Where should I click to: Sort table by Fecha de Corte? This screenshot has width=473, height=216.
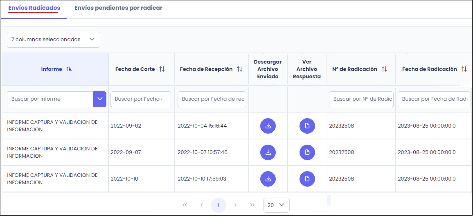click(x=162, y=69)
